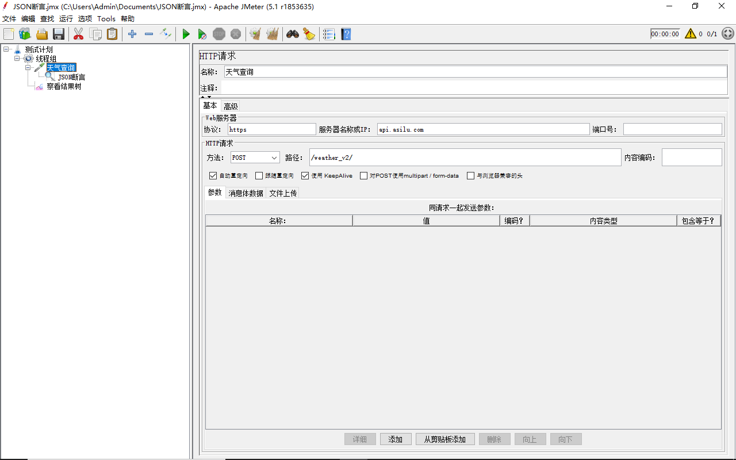Open the 选项 menu

tap(85, 19)
